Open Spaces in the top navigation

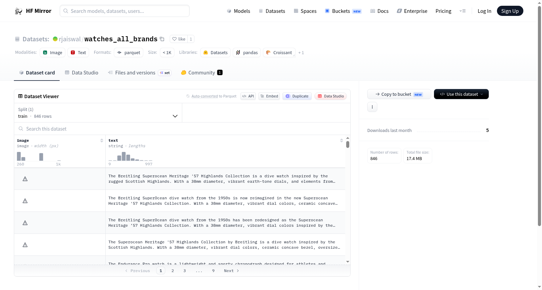[x=305, y=11]
